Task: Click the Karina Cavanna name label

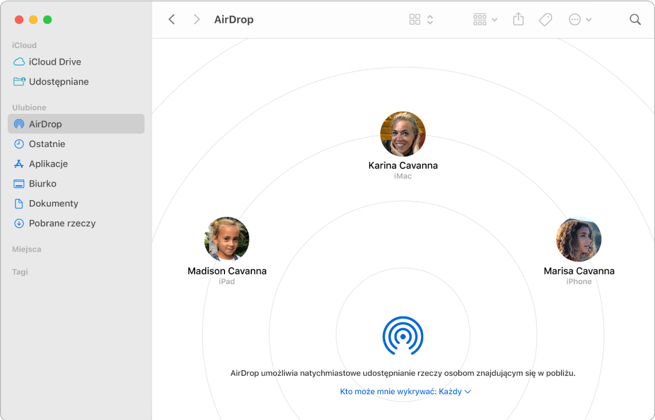Action: (x=403, y=166)
